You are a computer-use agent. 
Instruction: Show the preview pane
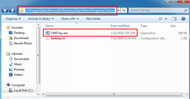click(174, 19)
